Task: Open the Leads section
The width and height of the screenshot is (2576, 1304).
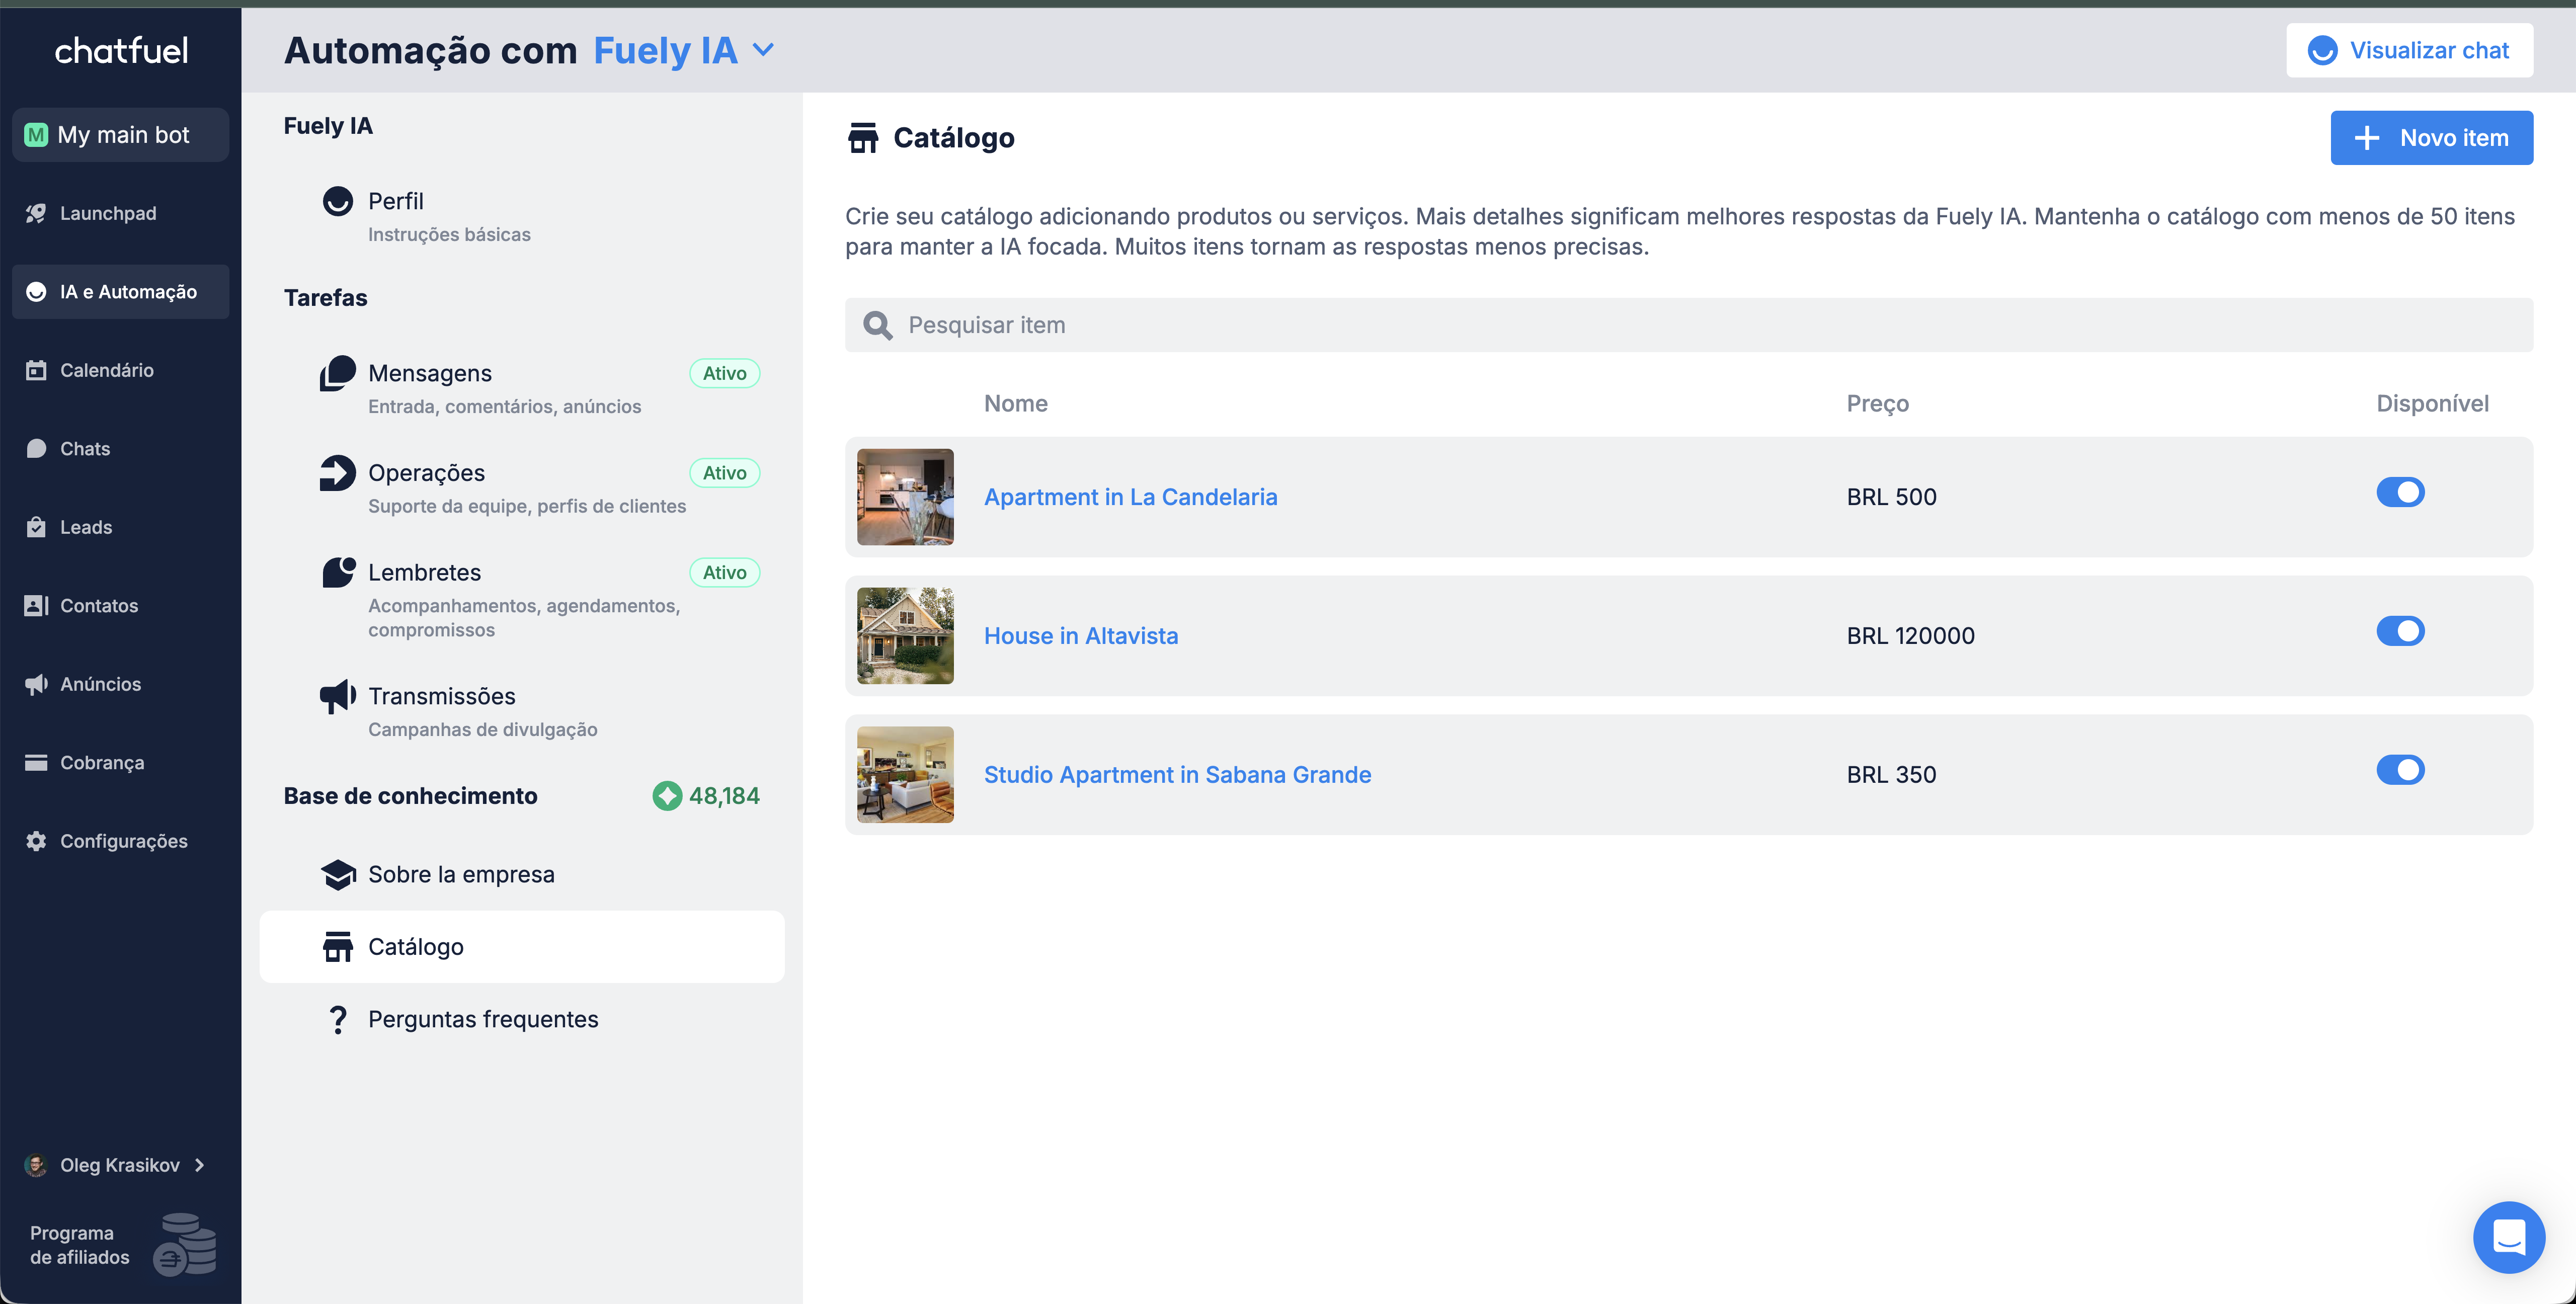Action: (85, 527)
